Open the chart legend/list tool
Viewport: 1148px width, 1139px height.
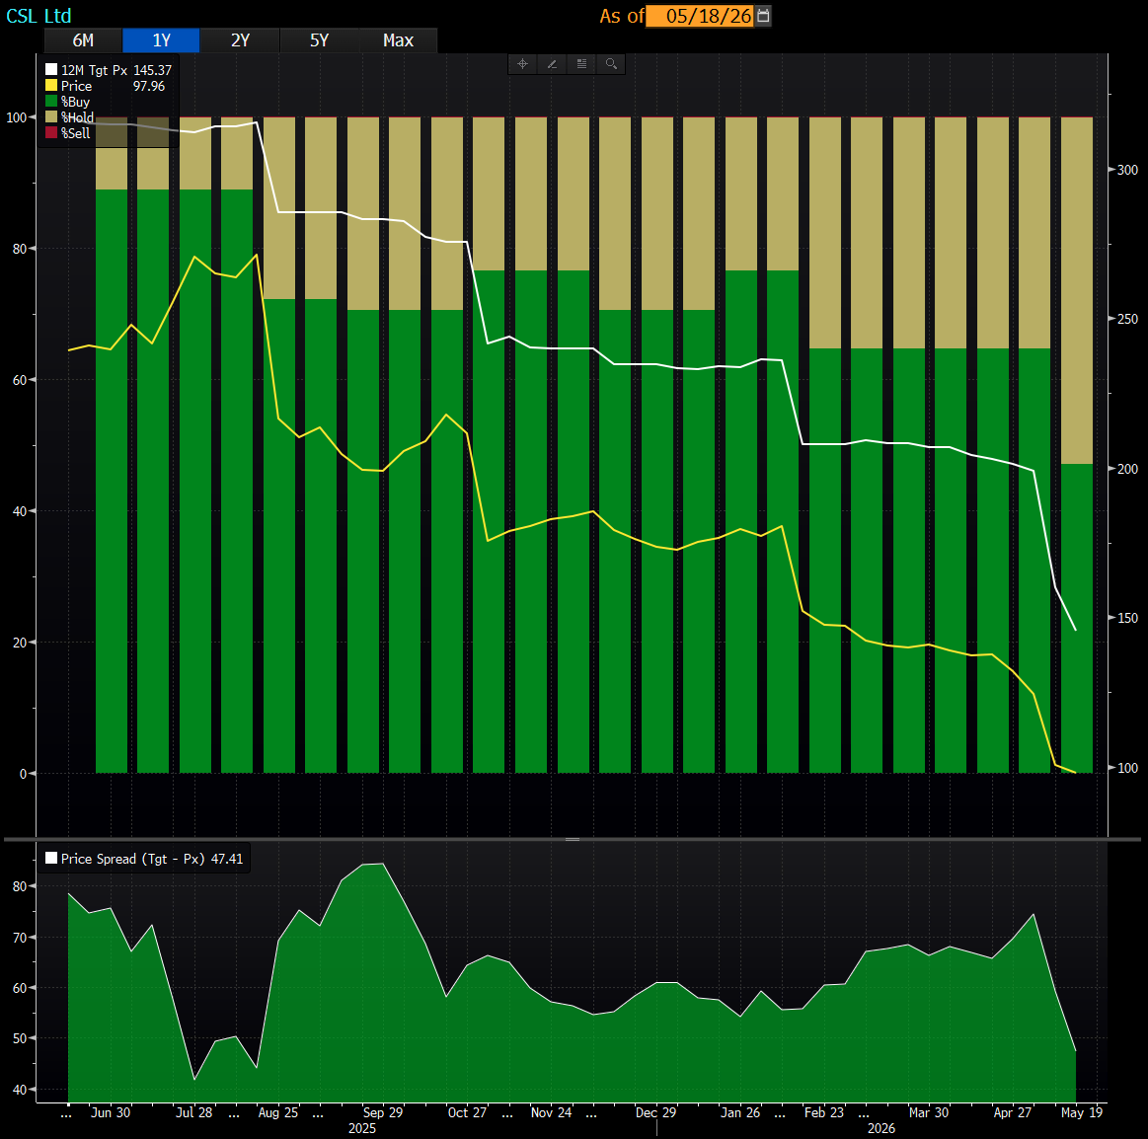click(581, 64)
